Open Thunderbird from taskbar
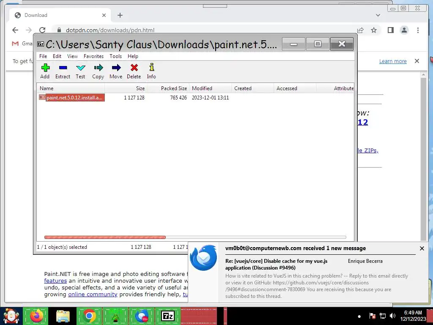433x325 pixels. pos(142,316)
